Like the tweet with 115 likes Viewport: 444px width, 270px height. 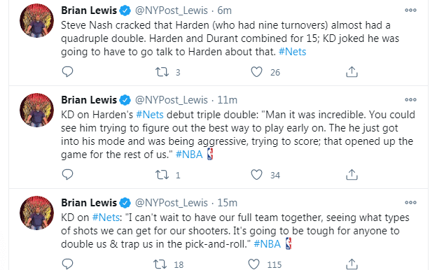click(x=254, y=264)
